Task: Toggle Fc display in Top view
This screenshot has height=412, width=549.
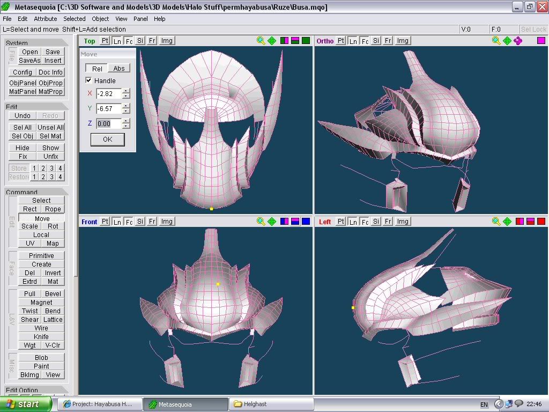Action: [129, 41]
